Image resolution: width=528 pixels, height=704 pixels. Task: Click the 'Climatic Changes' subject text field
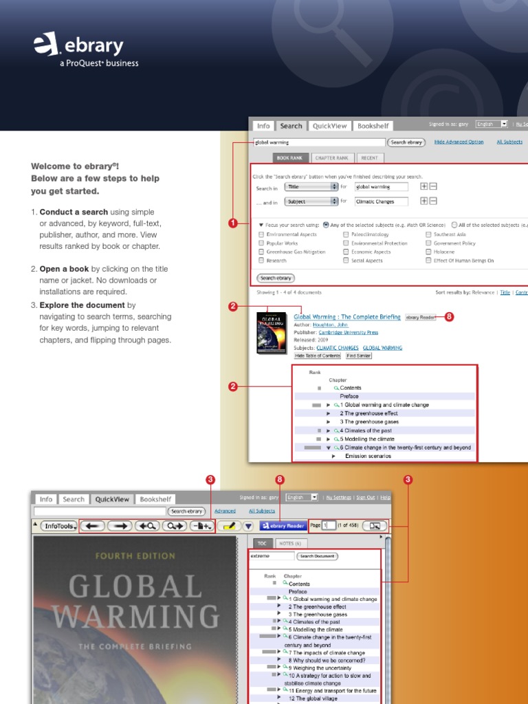382,201
